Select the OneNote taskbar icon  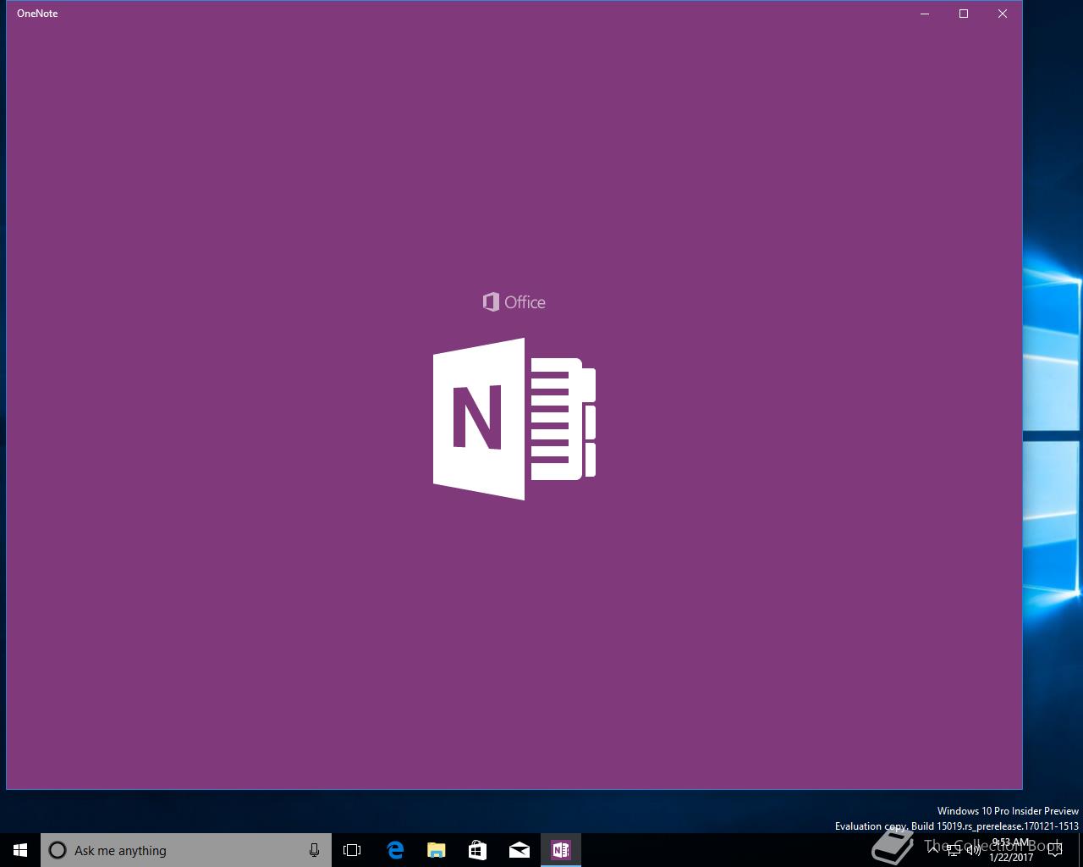click(560, 850)
